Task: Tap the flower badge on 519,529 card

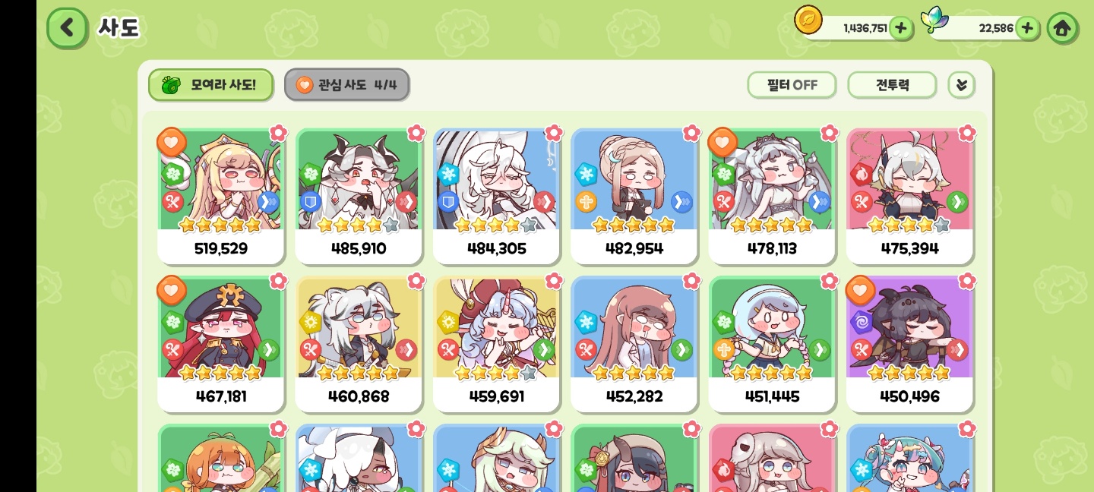Action: 279,133
